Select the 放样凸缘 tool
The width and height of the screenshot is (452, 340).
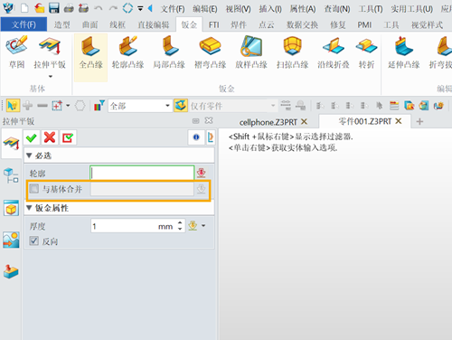[x=251, y=52]
